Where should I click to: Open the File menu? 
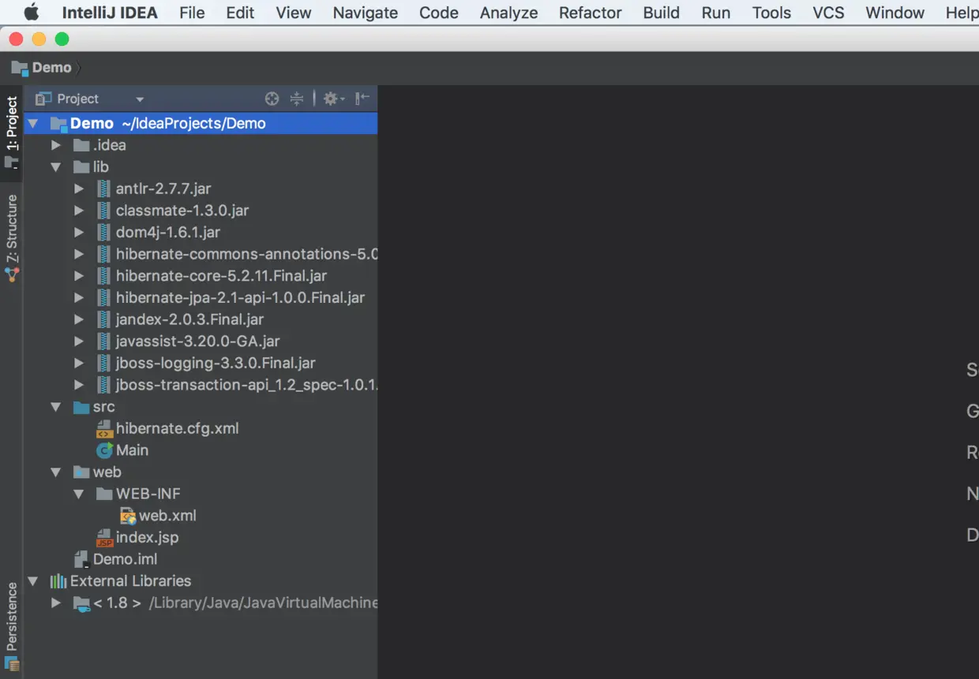(192, 13)
